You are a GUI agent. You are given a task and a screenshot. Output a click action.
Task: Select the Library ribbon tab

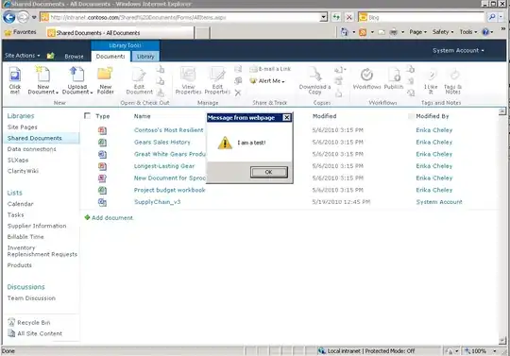pos(145,57)
